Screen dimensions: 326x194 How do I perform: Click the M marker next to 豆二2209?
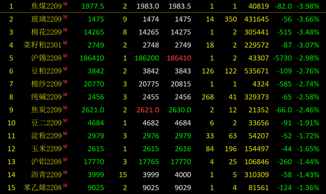click(65, 120)
